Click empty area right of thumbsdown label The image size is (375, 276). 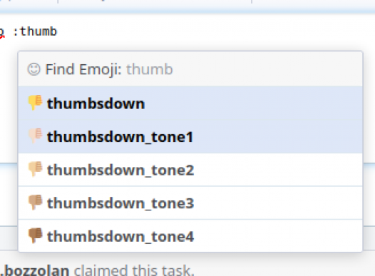tap(254, 103)
